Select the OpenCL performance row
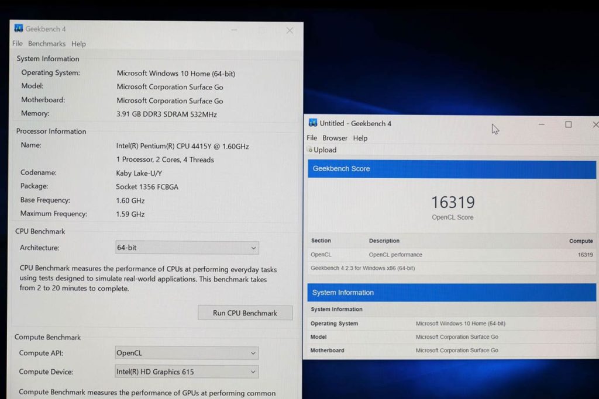599x399 pixels. pos(452,255)
